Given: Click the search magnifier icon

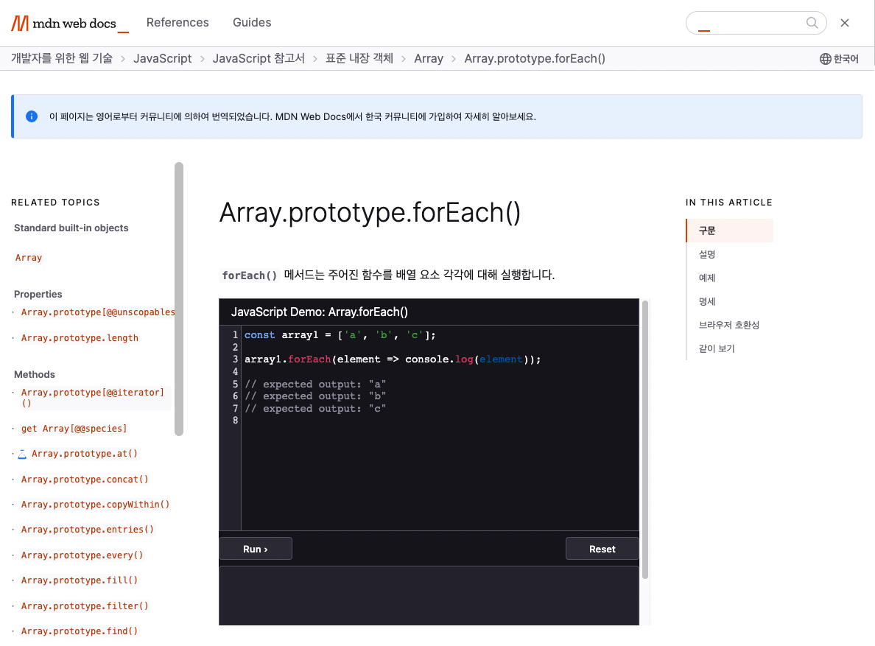Looking at the screenshot, I should pyautogui.click(x=812, y=23).
